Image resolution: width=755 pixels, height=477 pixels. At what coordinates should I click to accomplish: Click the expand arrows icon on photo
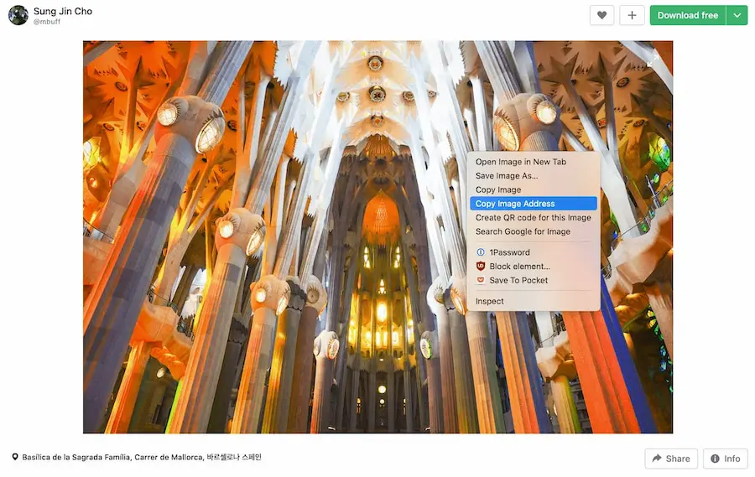(x=653, y=59)
